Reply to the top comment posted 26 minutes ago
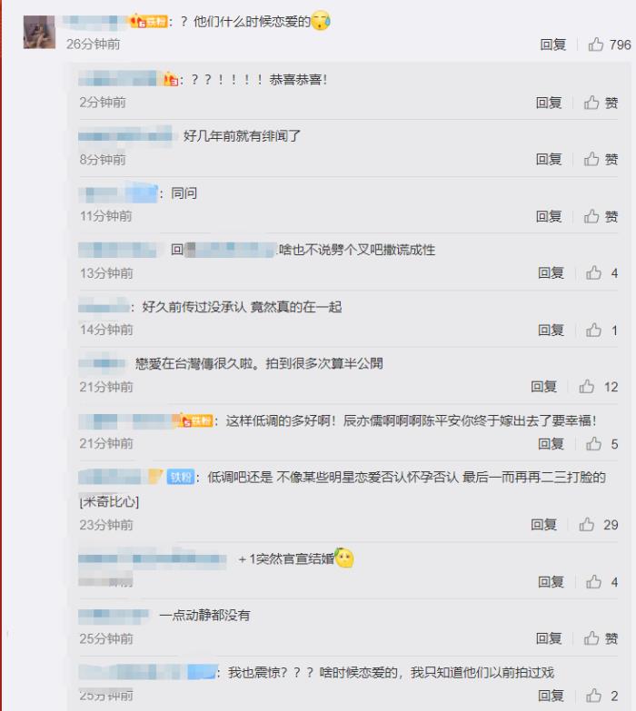636x711 pixels. coord(553,44)
